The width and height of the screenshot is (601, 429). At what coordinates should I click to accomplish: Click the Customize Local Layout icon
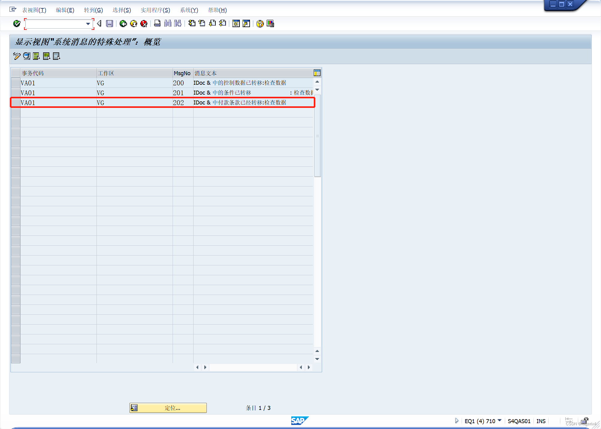271,24
